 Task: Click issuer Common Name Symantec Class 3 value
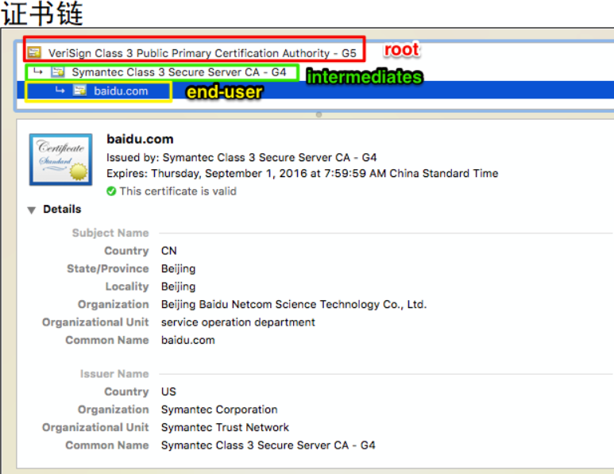click(268, 445)
